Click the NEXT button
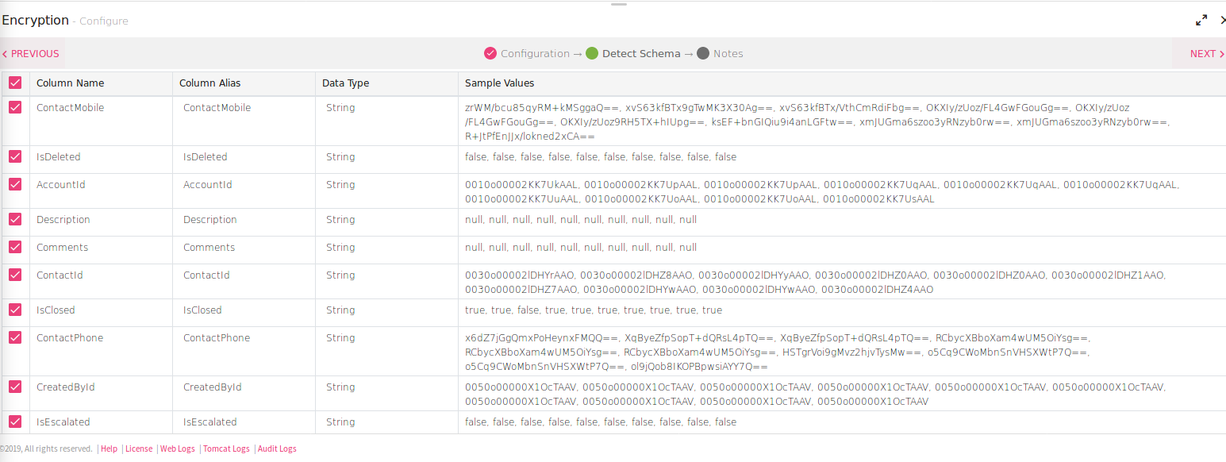 [1205, 53]
